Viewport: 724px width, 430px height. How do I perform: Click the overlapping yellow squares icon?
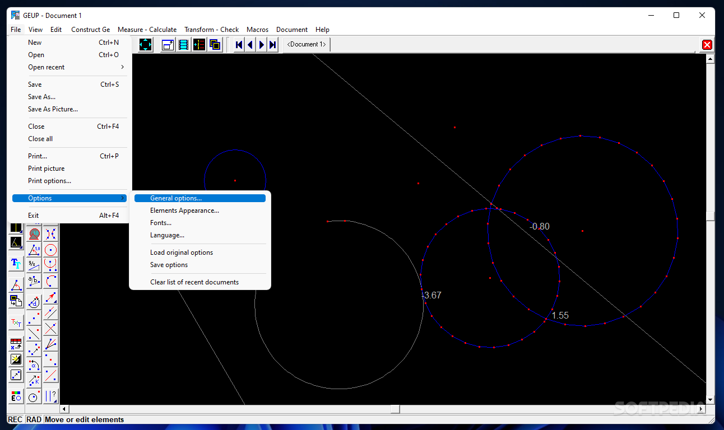point(215,45)
